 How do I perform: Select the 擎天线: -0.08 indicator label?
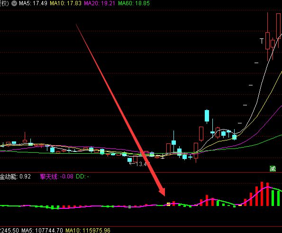[57, 177]
